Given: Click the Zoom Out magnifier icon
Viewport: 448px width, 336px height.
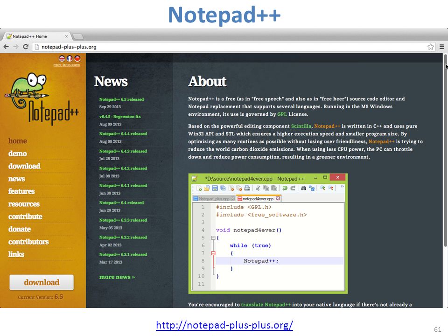Looking at the screenshot, I should point(331,188).
